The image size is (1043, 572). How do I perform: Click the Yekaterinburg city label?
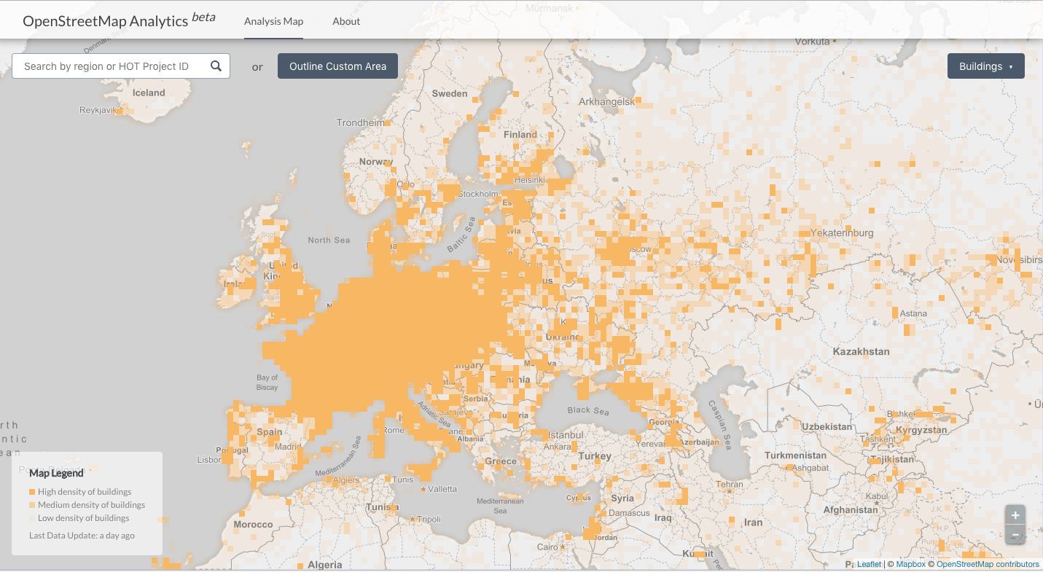(841, 233)
